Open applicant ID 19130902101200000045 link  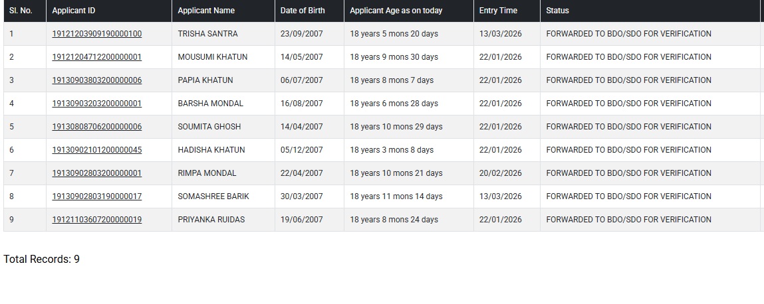(96, 150)
